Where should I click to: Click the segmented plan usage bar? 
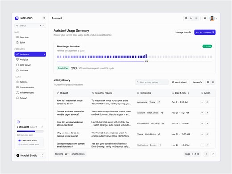(x=134, y=57)
